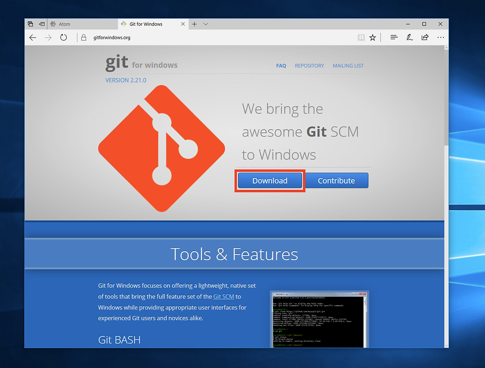Image resolution: width=485 pixels, height=368 pixels.
Task: Click the Tools & Features heading
Action: 234,254
